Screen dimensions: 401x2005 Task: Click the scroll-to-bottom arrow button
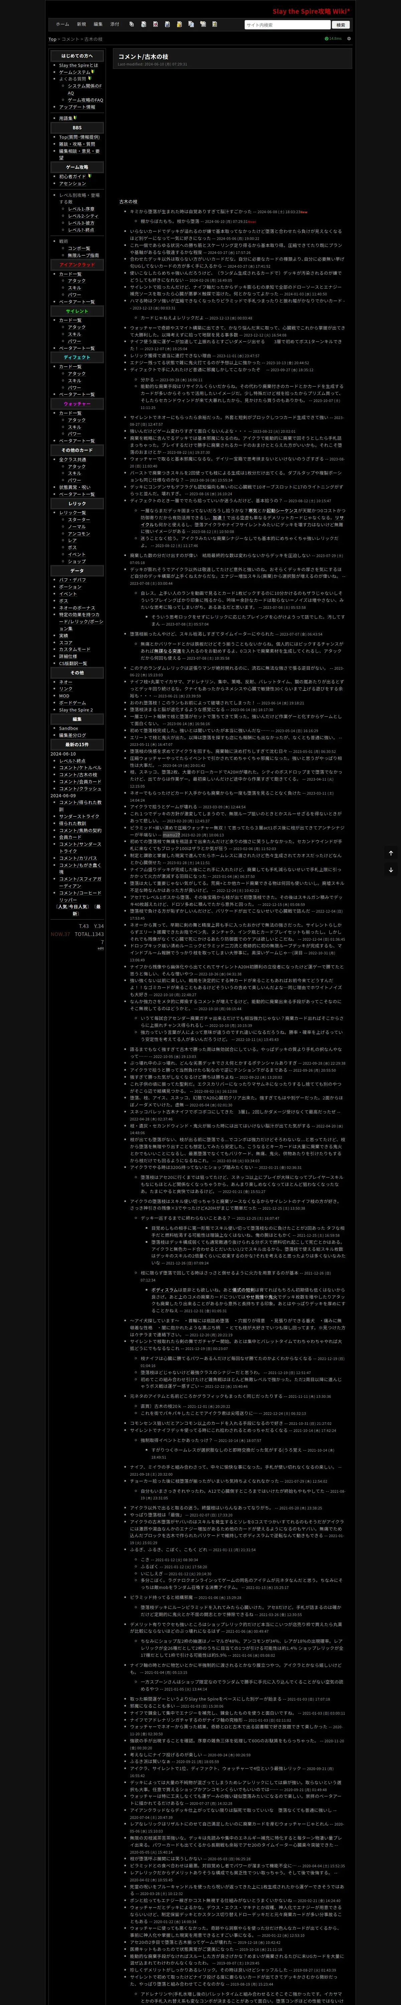392,870
